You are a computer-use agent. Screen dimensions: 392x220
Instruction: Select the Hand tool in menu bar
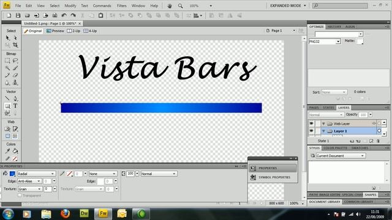point(170,5)
